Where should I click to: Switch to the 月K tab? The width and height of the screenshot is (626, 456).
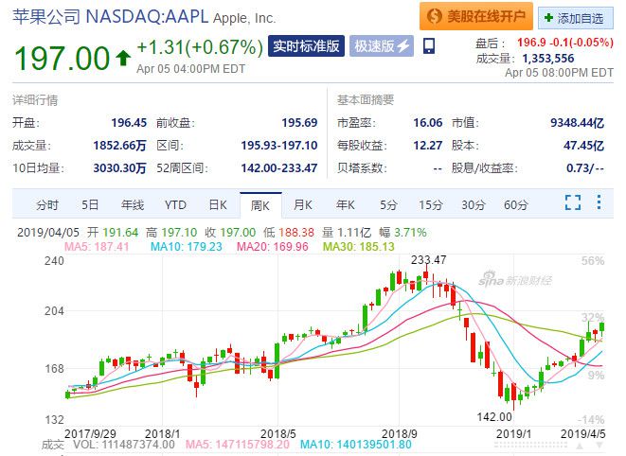pyautogui.click(x=303, y=205)
